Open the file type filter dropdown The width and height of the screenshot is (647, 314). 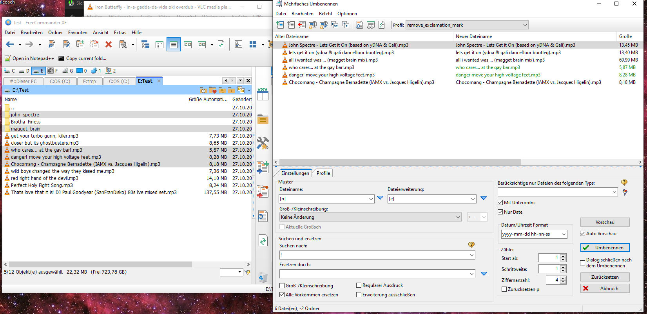tap(614, 192)
